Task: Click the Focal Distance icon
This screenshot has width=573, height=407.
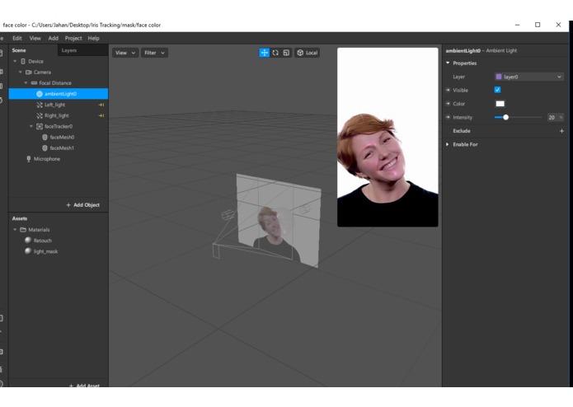Action: tap(34, 83)
